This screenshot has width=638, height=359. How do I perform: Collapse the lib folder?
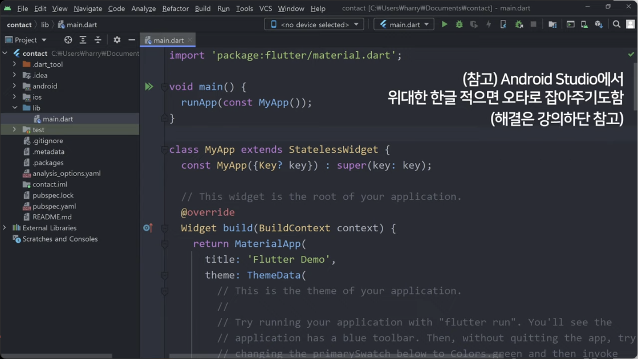pos(15,108)
